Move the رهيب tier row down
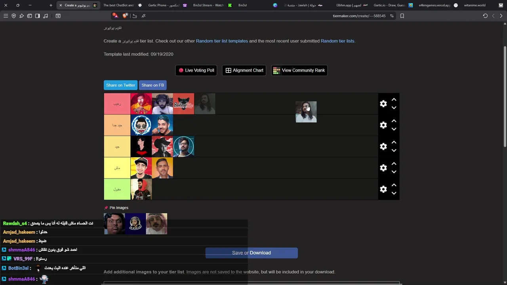 coord(394,108)
